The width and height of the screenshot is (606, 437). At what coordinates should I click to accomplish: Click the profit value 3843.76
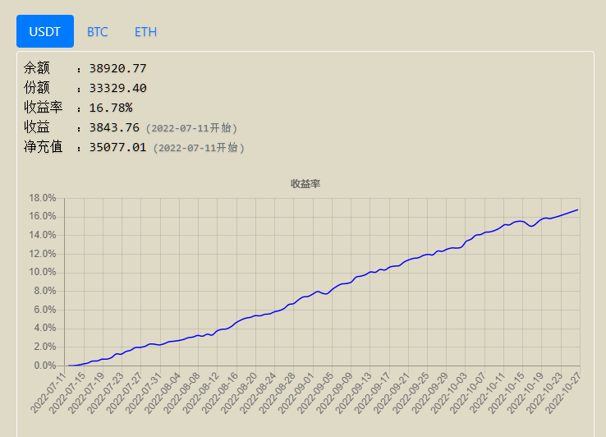point(114,127)
